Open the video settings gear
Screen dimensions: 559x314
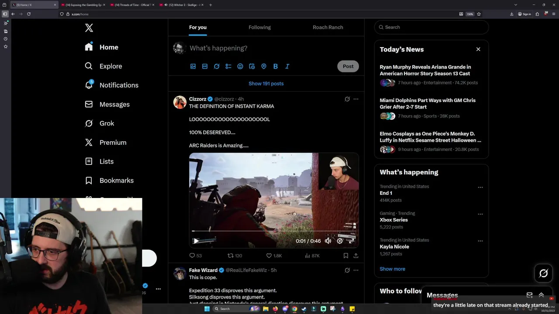tap(340, 241)
